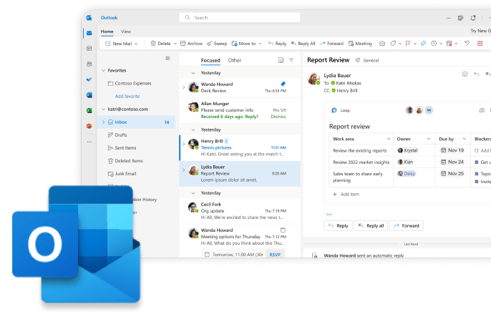Pin the message using toolbar pin icon
491x317 pixels.
[x=424, y=44]
